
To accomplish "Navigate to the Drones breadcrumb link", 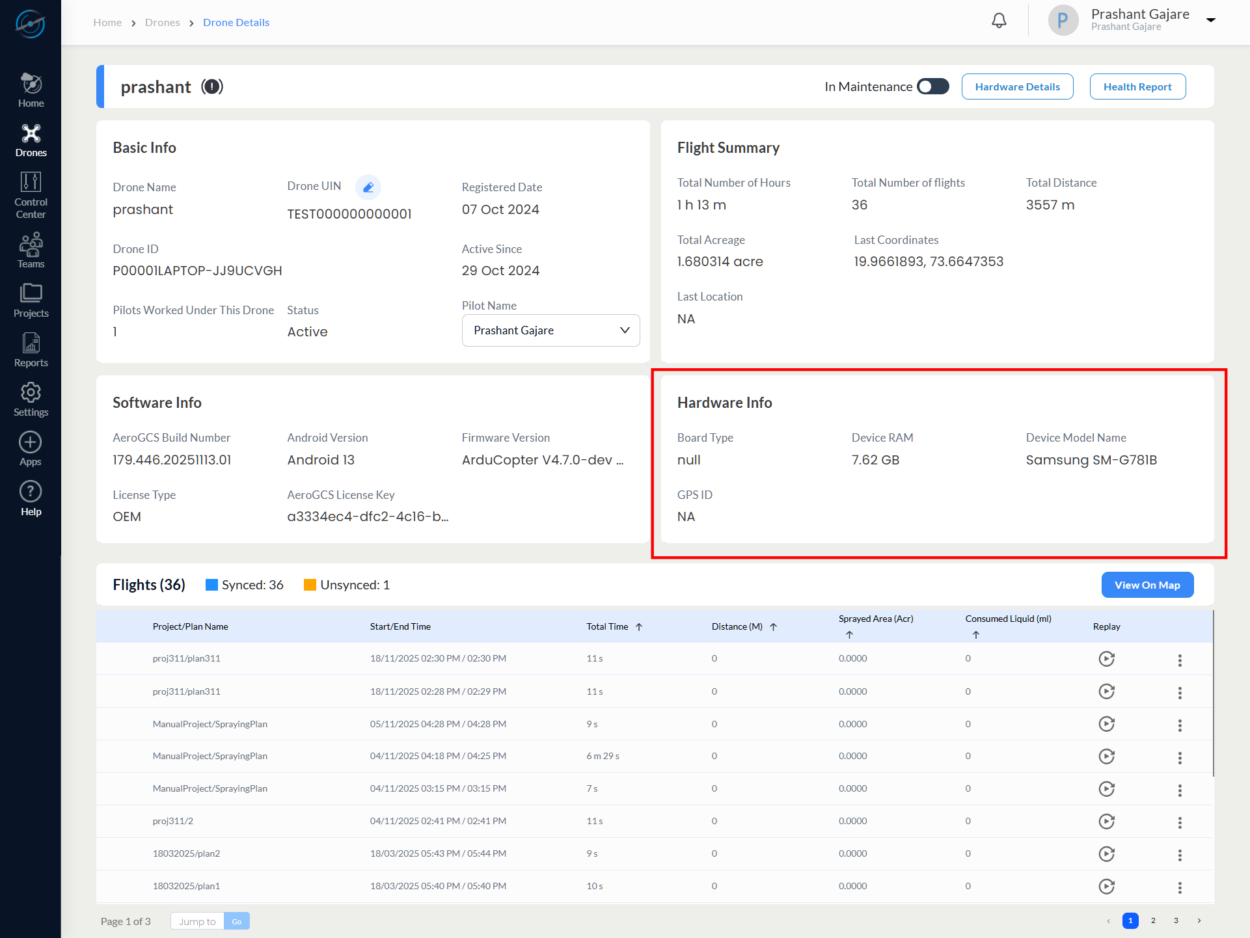I will click(x=162, y=22).
